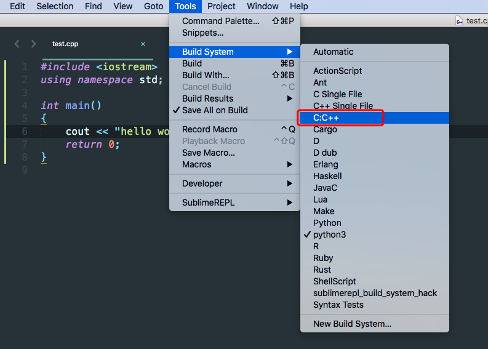
Task: Select Rust build system
Action: pos(375,270)
